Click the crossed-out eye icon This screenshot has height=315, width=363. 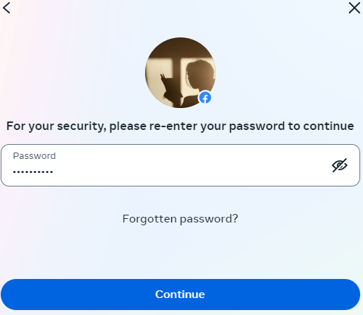click(x=340, y=165)
